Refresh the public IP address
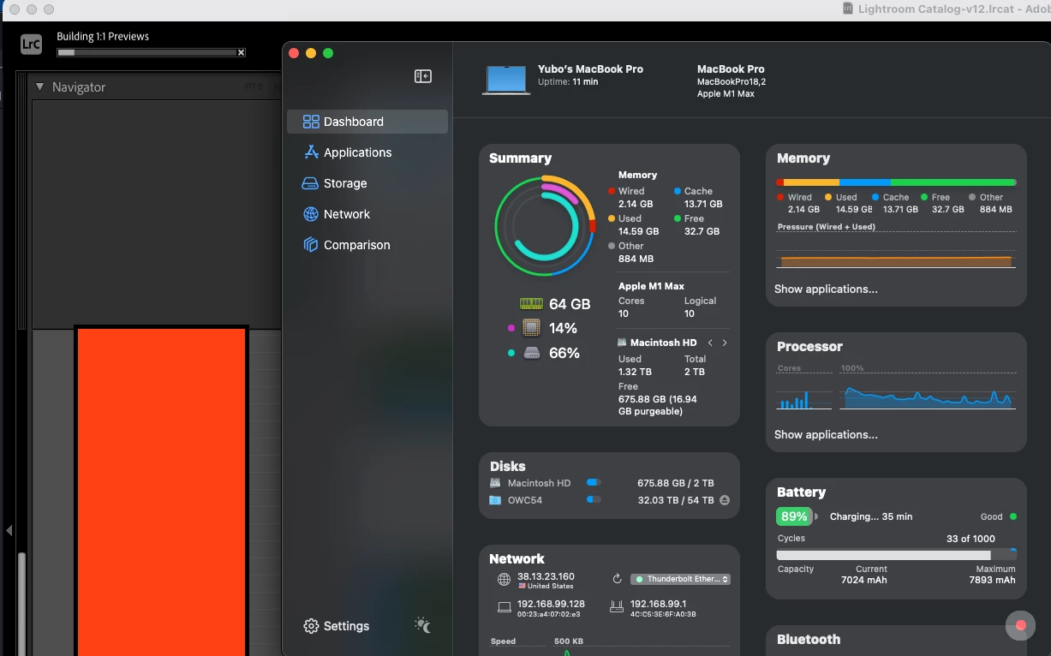 pos(618,579)
